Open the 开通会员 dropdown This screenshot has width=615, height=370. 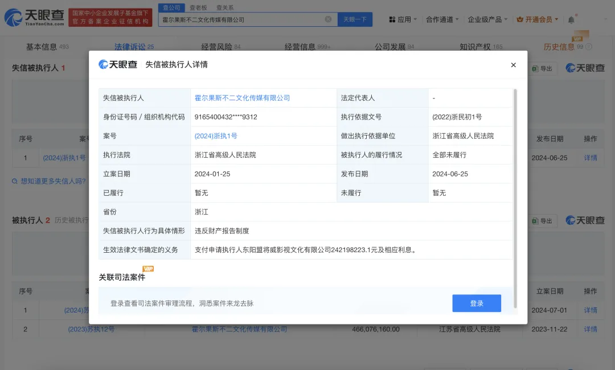tap(538, 19)
